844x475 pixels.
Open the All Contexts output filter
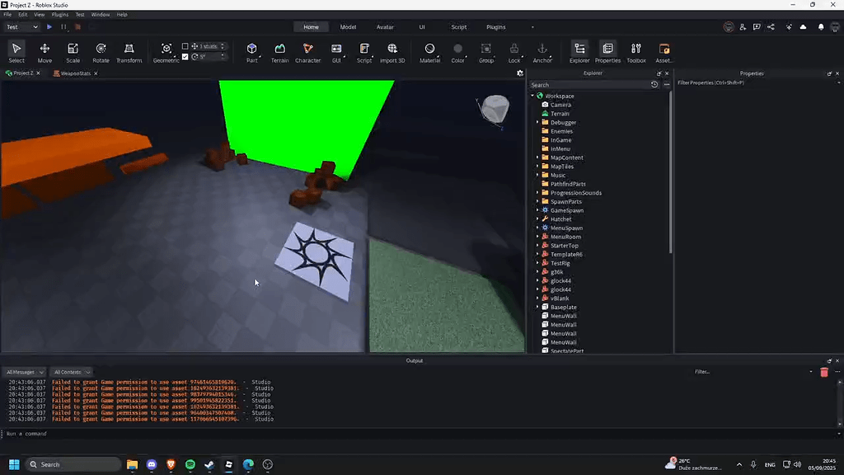70,371
